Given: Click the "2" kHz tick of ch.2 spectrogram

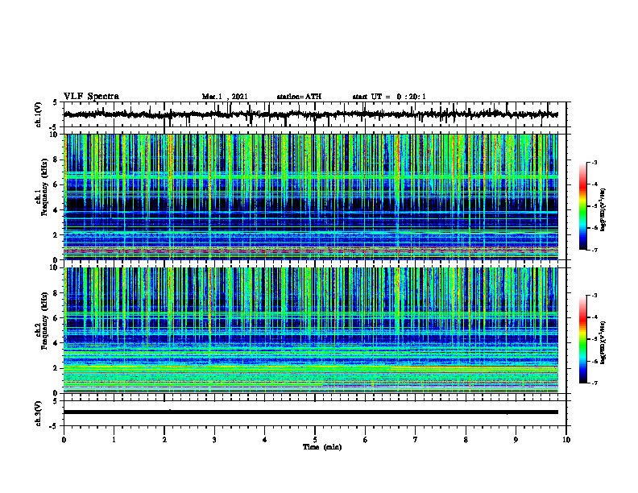Looking at the screenshot, I should (56, 368).
